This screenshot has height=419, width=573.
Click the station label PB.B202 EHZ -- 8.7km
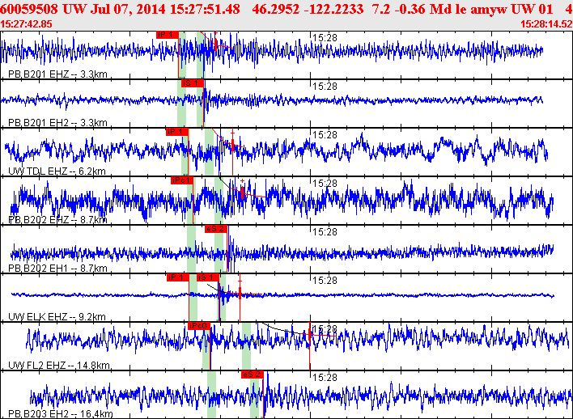(x=57, y=219)
